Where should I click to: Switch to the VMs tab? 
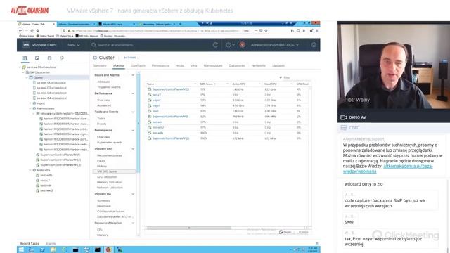(x=194, y=65)
